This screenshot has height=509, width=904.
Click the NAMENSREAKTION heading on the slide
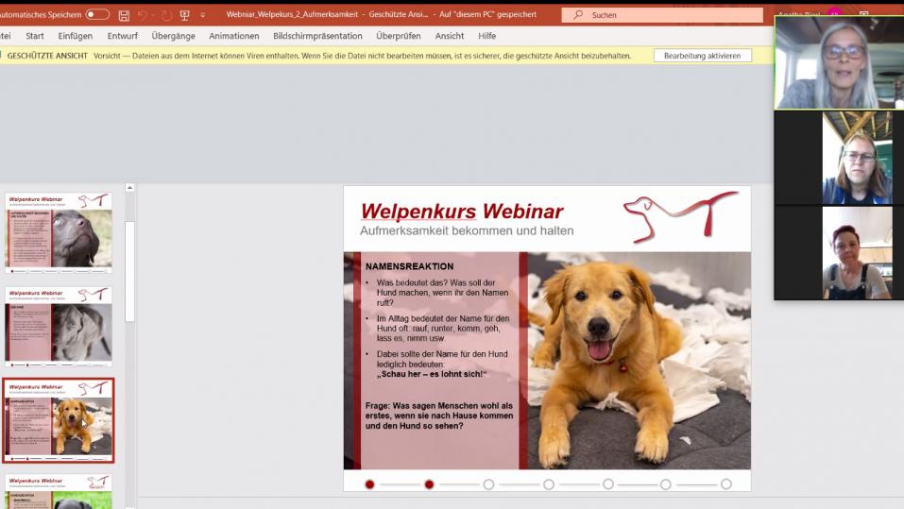409,266
